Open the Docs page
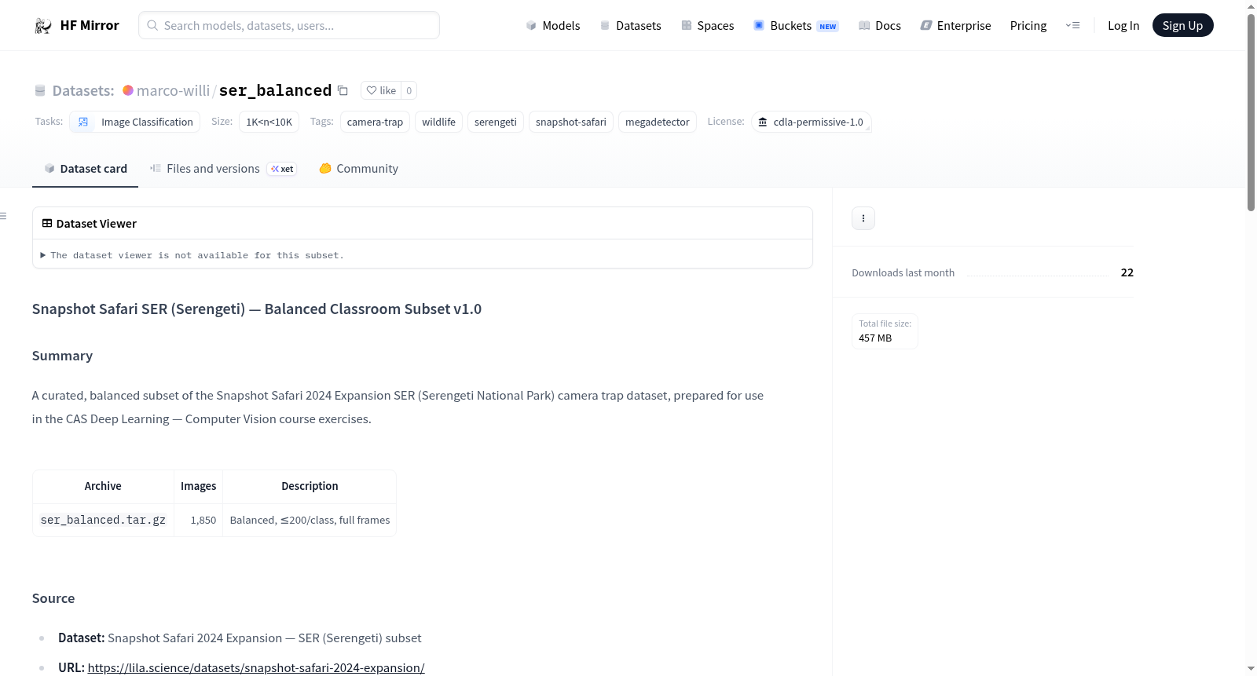This screenshot has width=1257, height=676. coord(880,25)
